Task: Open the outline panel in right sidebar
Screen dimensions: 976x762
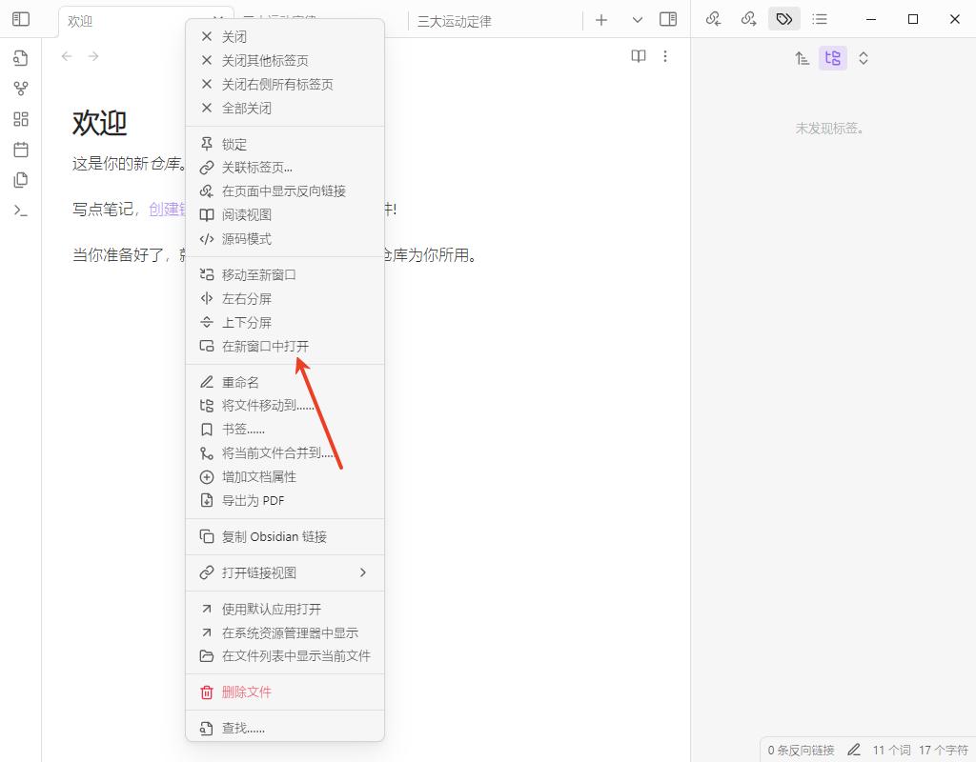Action: 820,19
